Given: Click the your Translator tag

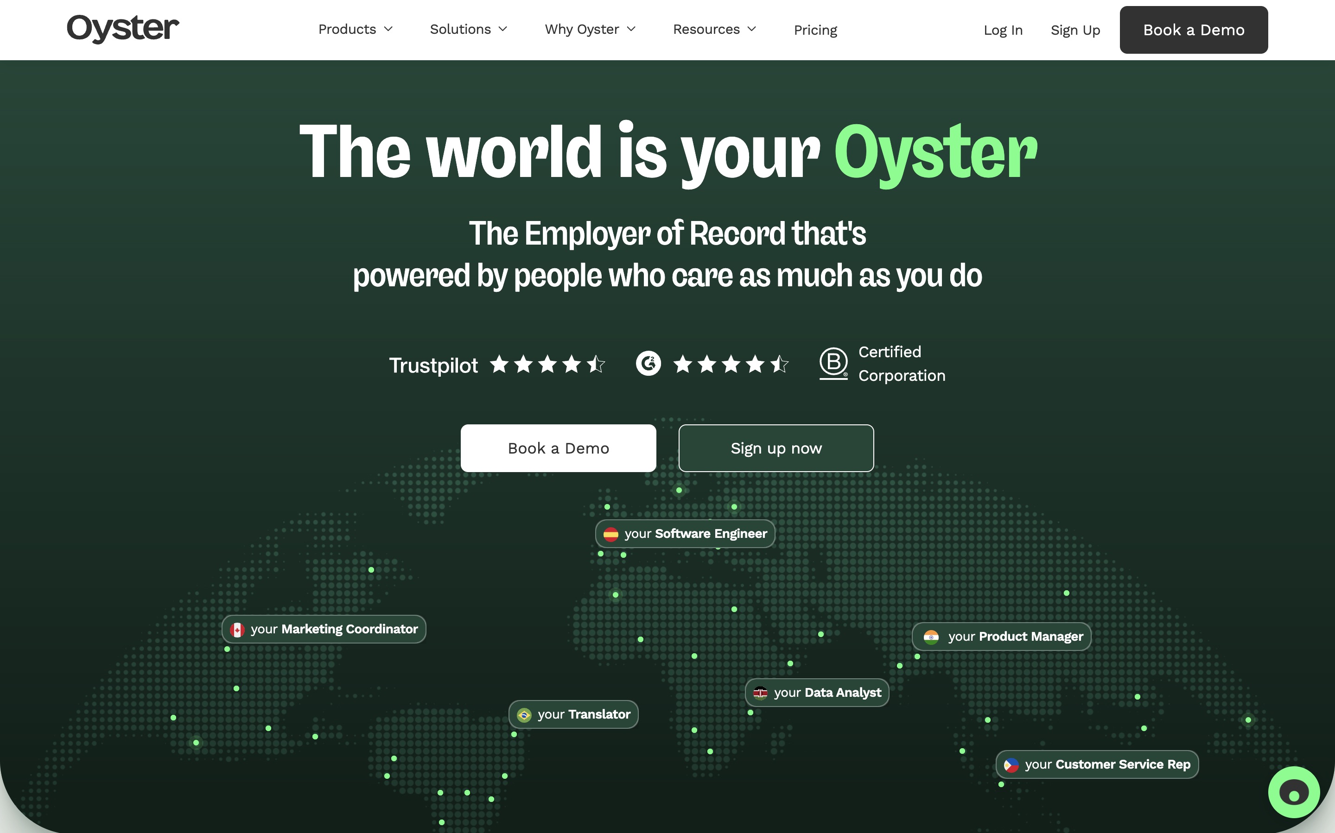Looking at the screenshot, I should [573, 714].
